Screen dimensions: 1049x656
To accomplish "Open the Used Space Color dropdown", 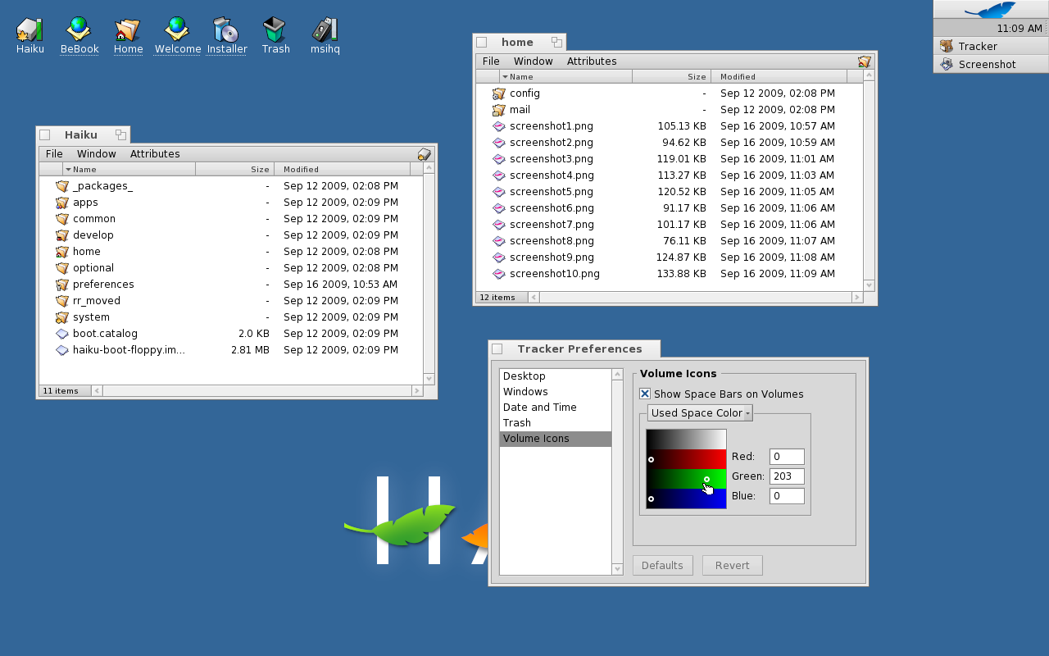I will pyautogui.click(x=700, y=413).
